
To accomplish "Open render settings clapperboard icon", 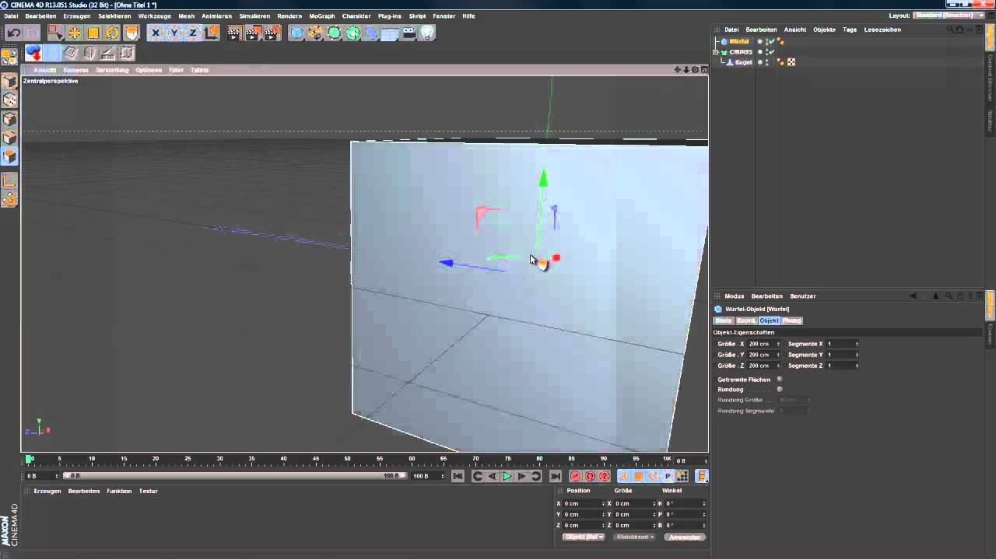I will coord(272,33).
